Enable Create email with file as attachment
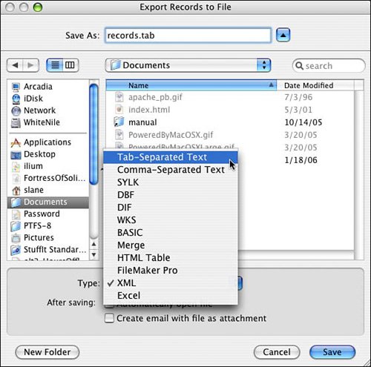Image resolution: width=371 pixels, height=367 pixels. tap(109, 318)
